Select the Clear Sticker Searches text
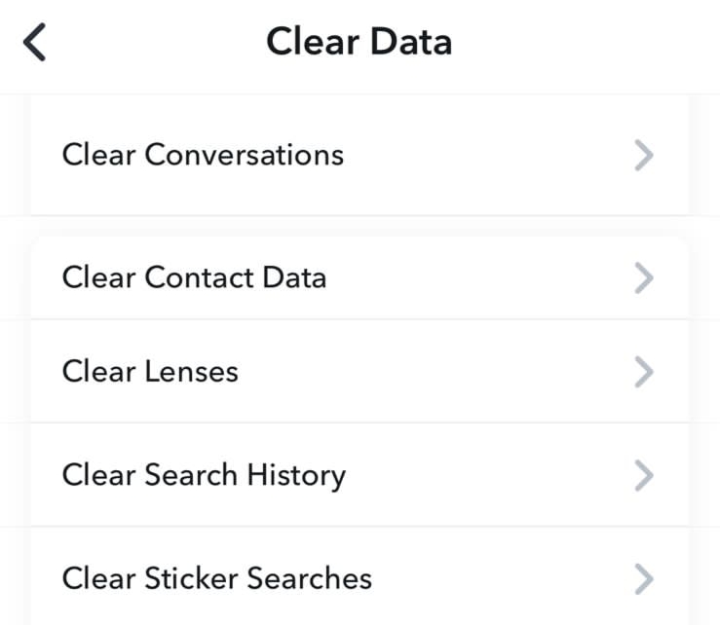The width and height of the screenshot is (720, 625). click(x=216, y=578)
